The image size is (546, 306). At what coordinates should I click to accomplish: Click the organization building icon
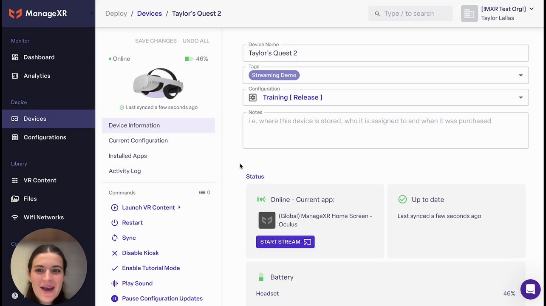click(x=469, y=14)
